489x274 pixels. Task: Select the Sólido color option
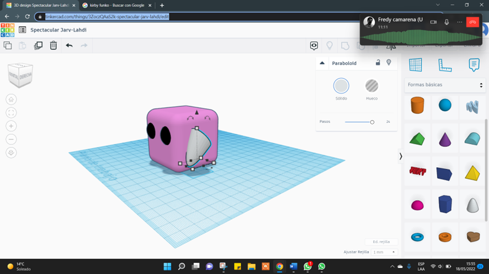point(341,86)
